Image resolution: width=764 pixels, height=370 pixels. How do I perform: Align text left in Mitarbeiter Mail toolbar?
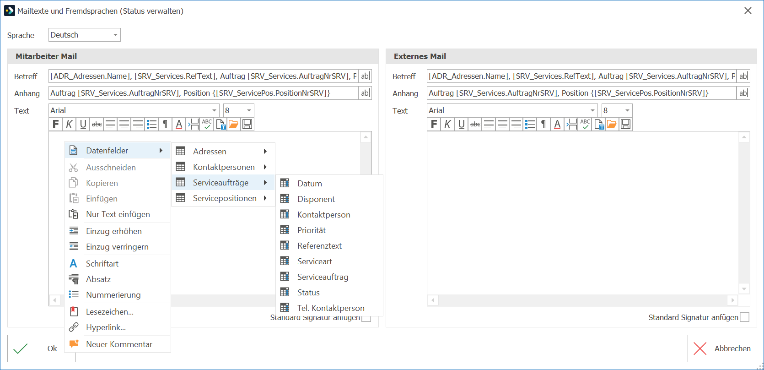coord(110,124)
